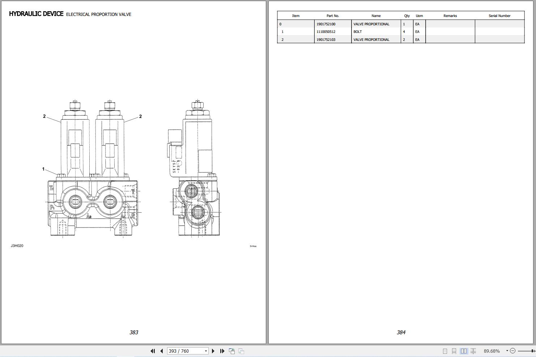This screenshot has height=357, width=536.
Task: Click part number 1901752100
Action: pos(326,24)
